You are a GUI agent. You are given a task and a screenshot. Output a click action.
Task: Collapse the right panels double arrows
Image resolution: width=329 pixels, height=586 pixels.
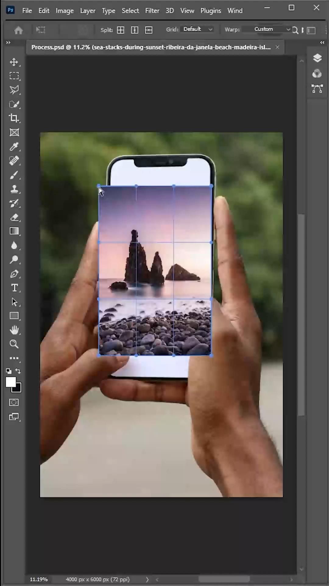pyautogui.click(x=322, y=42)
